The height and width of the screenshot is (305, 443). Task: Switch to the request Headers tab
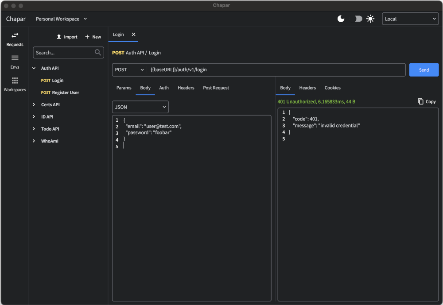point(186,88)
